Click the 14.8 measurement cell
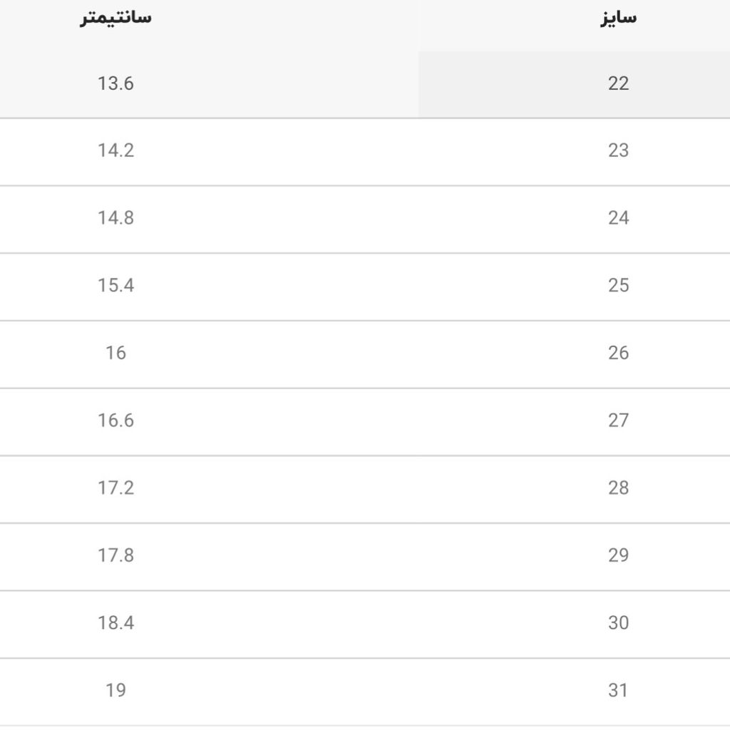730x730 pixels. [x=115, y=218]
